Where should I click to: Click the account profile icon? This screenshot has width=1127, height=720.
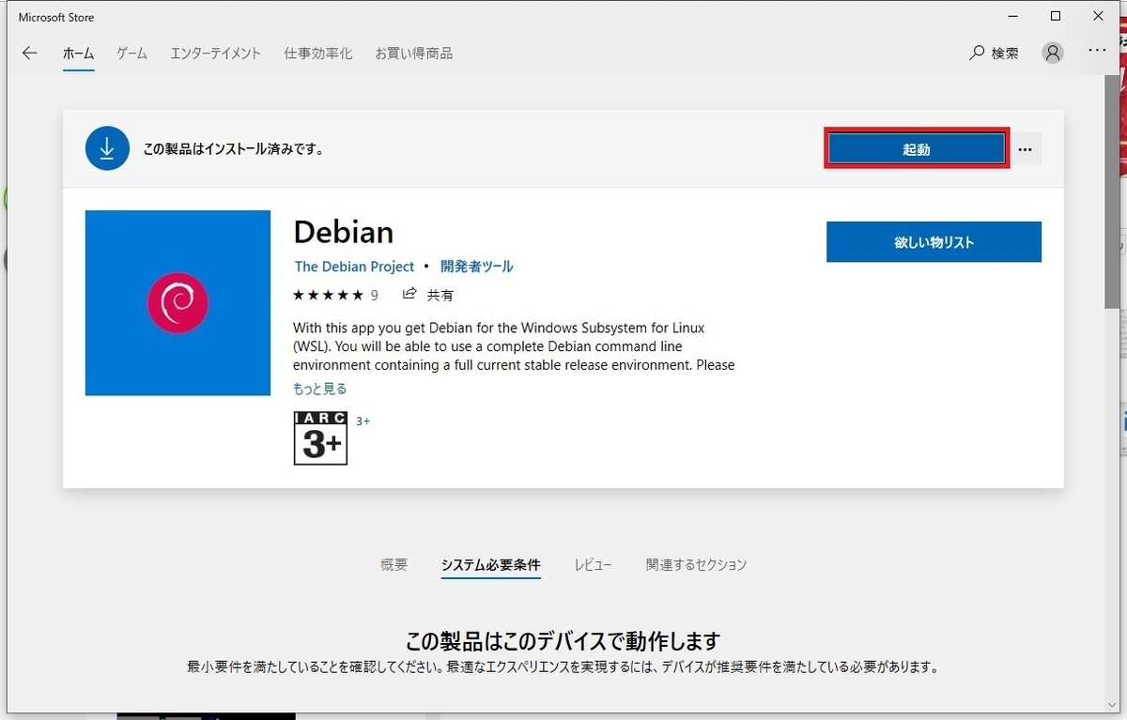click(1051, 53)
